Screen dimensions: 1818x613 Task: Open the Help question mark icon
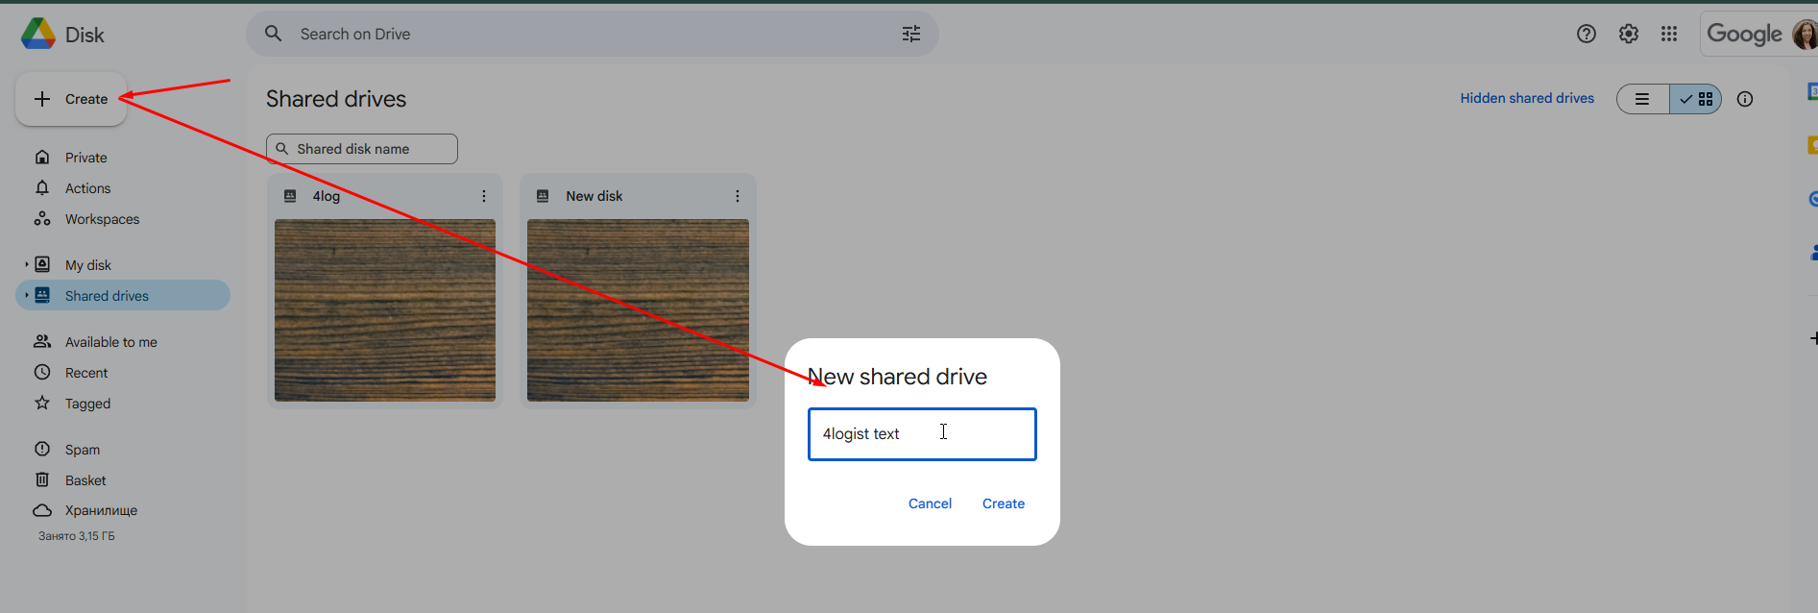click(1586, 34)
